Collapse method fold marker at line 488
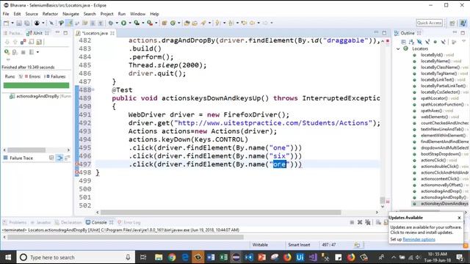Screen dimensions: 470x264 [x=93, y=89]
